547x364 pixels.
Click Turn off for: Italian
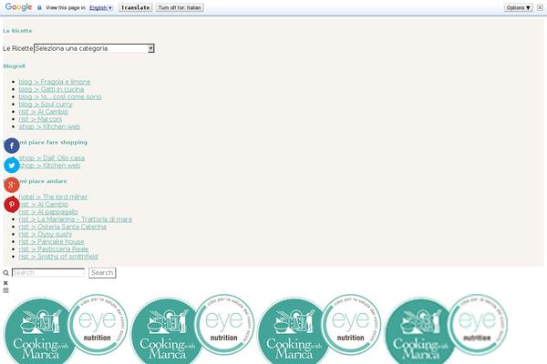pyautogui.click(x=180, y=7)
